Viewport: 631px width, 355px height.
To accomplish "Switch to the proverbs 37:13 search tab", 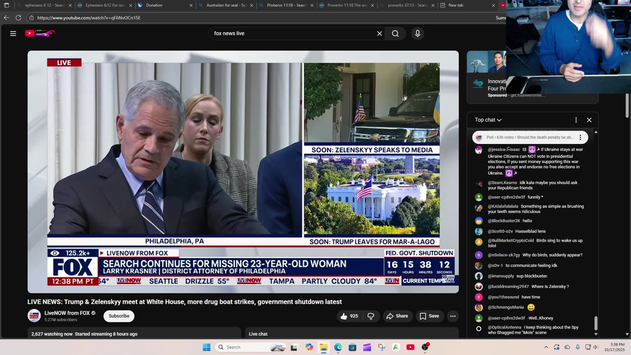I will point(407,5).
